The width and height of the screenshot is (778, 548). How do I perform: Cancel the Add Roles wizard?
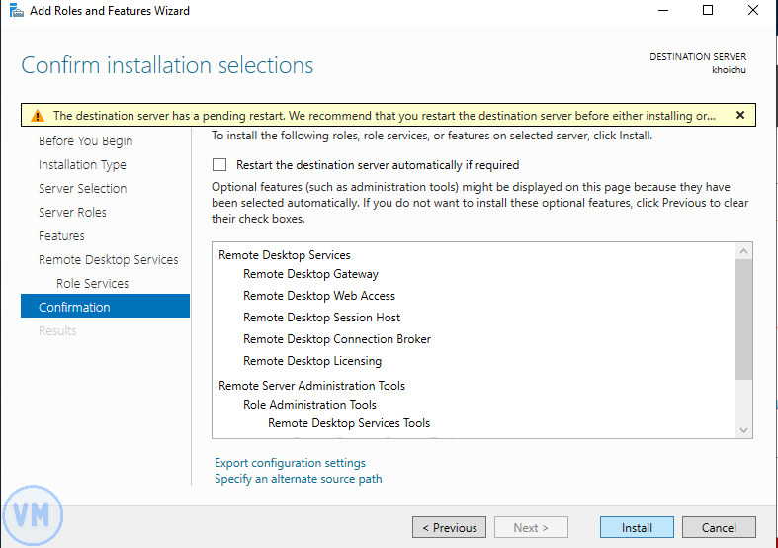[719, 528]
